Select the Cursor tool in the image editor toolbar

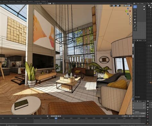135,10
